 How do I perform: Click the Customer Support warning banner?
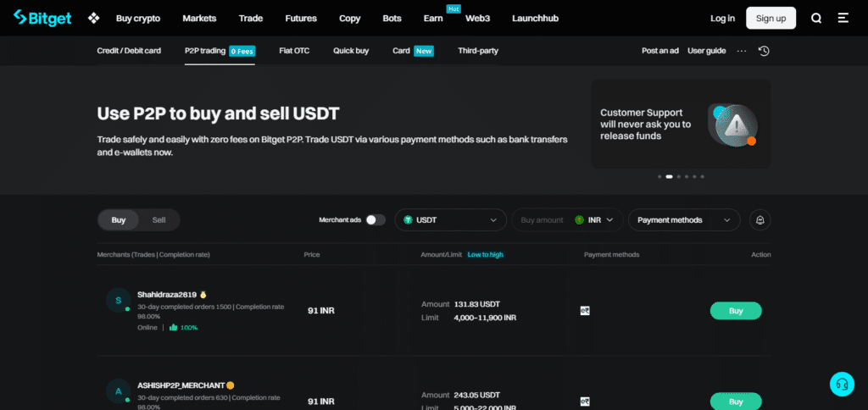point(681,124)
